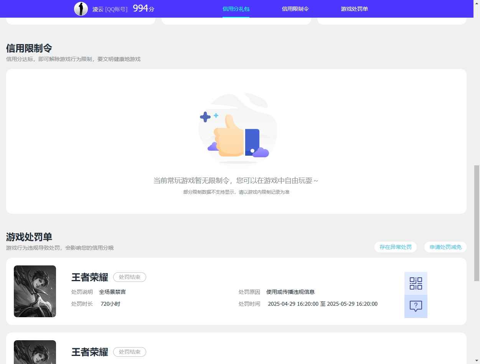Click the 全场景禁言 penalty description
Image resolution: width=480 pixels, height=364 pixels.
[x=112, y=292]
